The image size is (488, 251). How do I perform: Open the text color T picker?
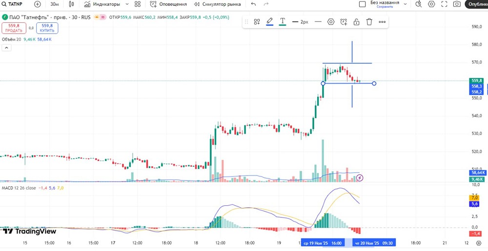tap(282, 21)
